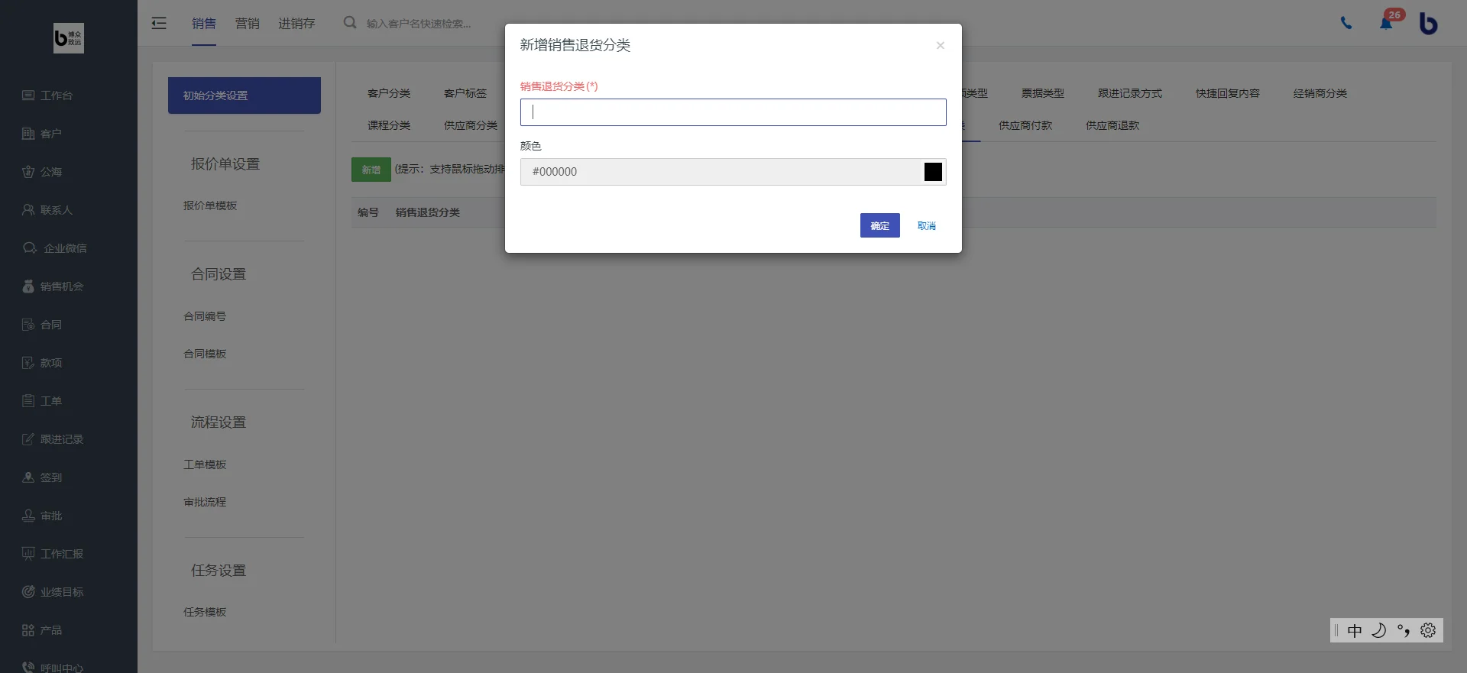
Task: Collapse the sidebar with the hamburger icon
Action: (159, 23)
